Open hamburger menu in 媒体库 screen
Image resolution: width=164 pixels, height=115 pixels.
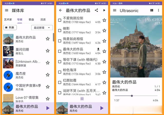coord(7,10)
